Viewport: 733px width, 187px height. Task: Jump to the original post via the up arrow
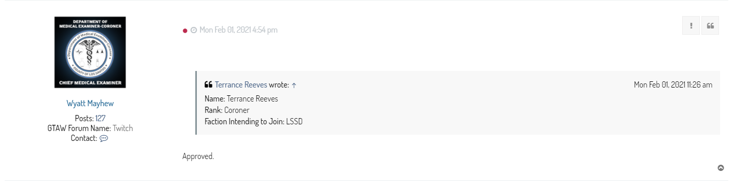click(294, 85)
